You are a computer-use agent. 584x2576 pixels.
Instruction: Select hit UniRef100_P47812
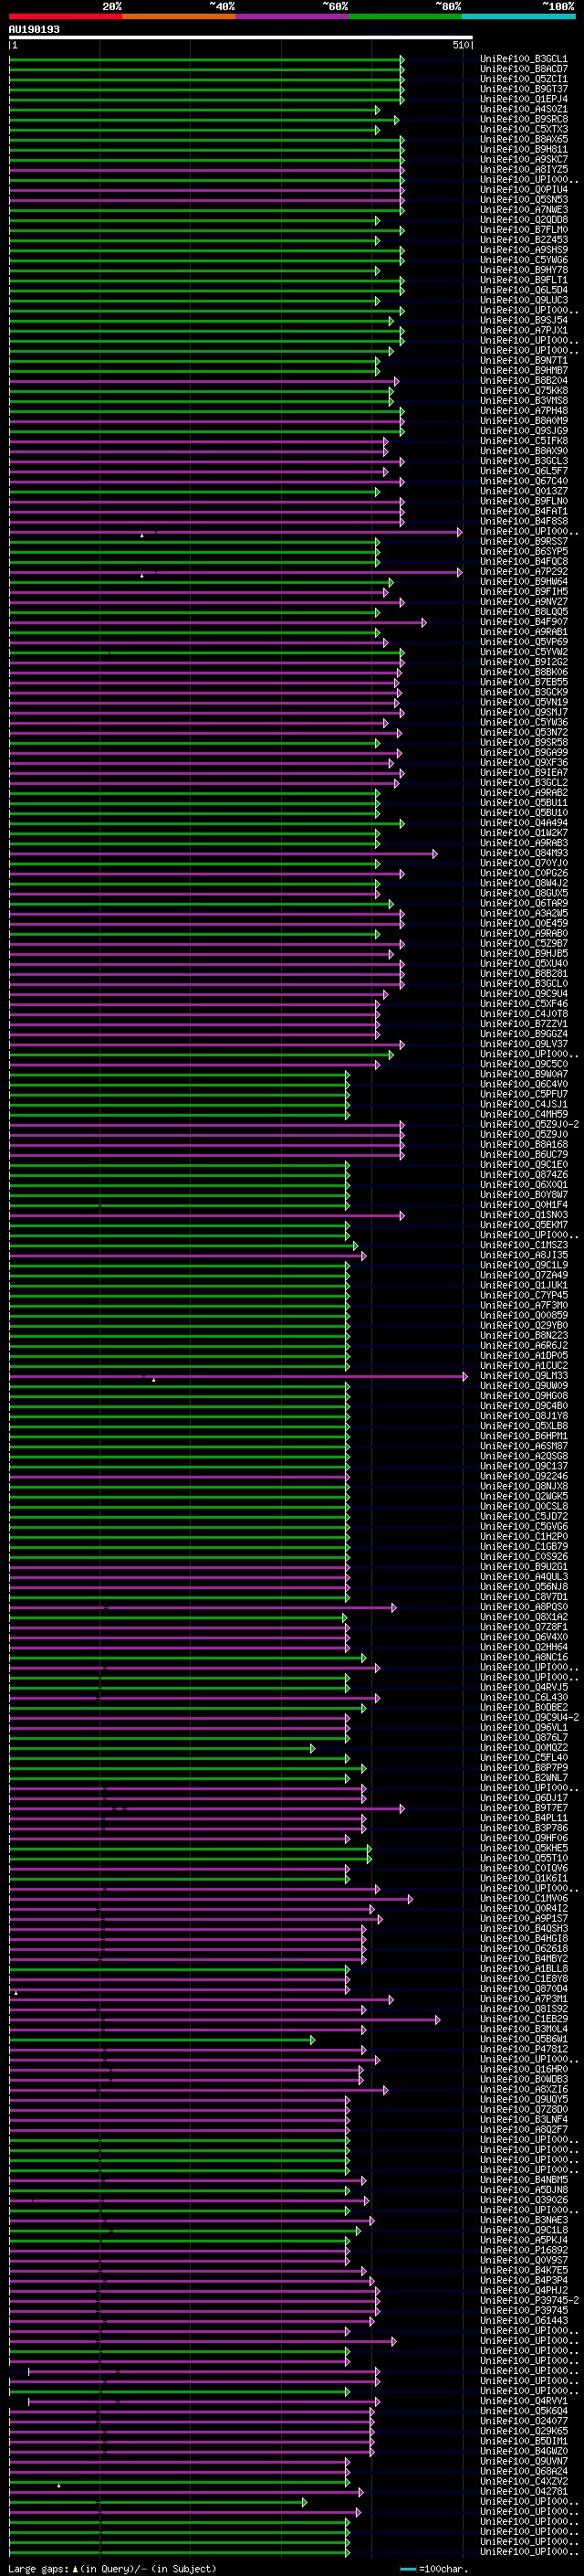pyautogui.click(x=524, y=2049)
